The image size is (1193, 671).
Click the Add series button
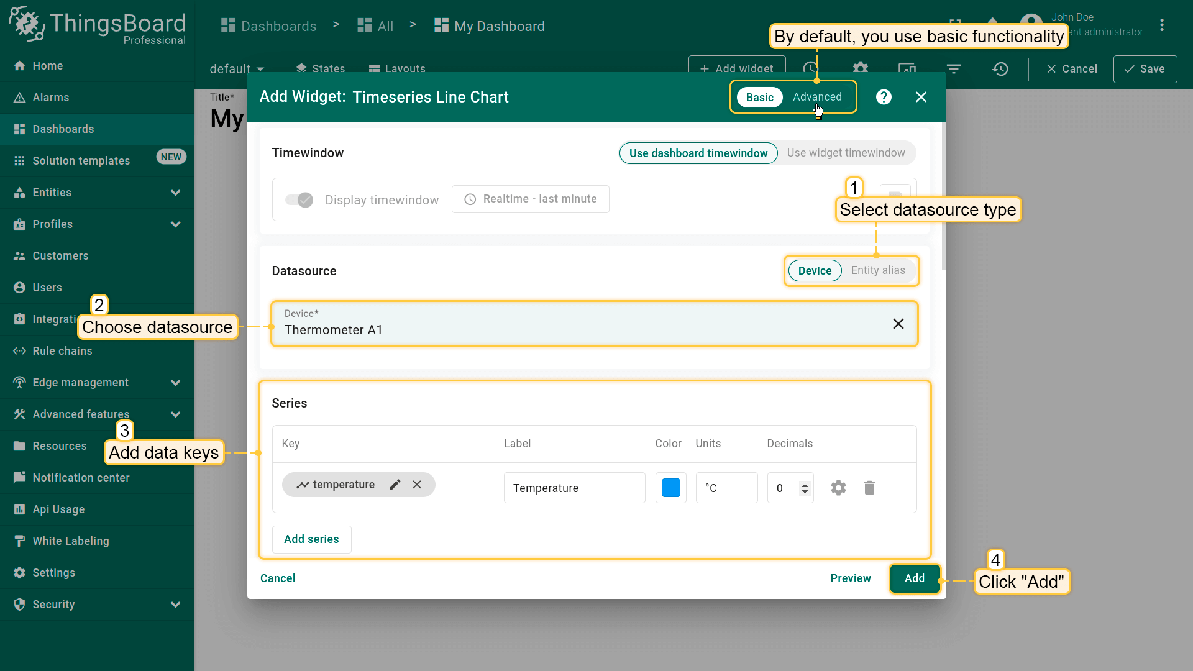coord(311,539)
